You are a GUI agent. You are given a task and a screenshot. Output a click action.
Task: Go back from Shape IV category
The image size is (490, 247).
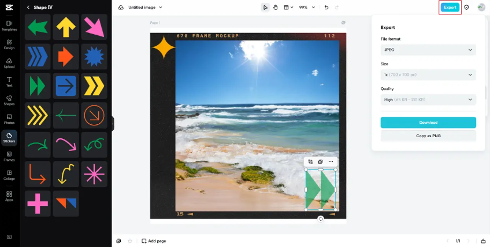[28, 8]
